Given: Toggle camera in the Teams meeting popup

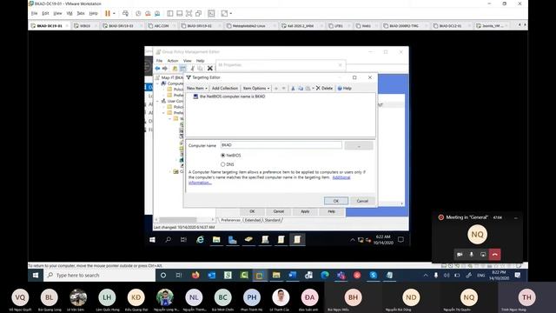Looking at the screenshot, I should [x=460, y=255].
